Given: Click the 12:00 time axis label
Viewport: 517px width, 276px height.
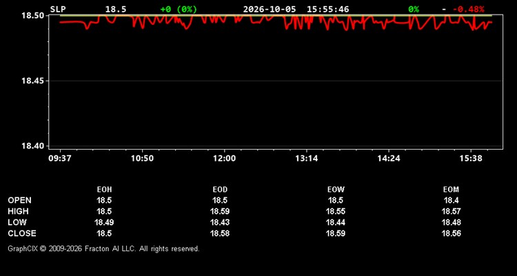Looking at the screenshot, I should point(225,159).
